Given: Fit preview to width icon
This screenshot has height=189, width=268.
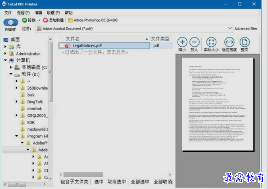Looking at the screenshot, I should point(229,42).
